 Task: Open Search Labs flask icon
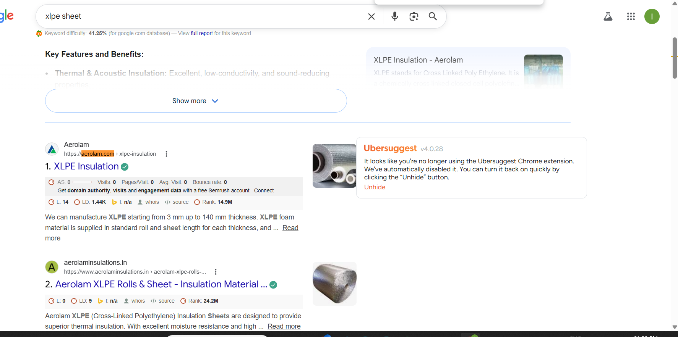(x=608, y=16)
